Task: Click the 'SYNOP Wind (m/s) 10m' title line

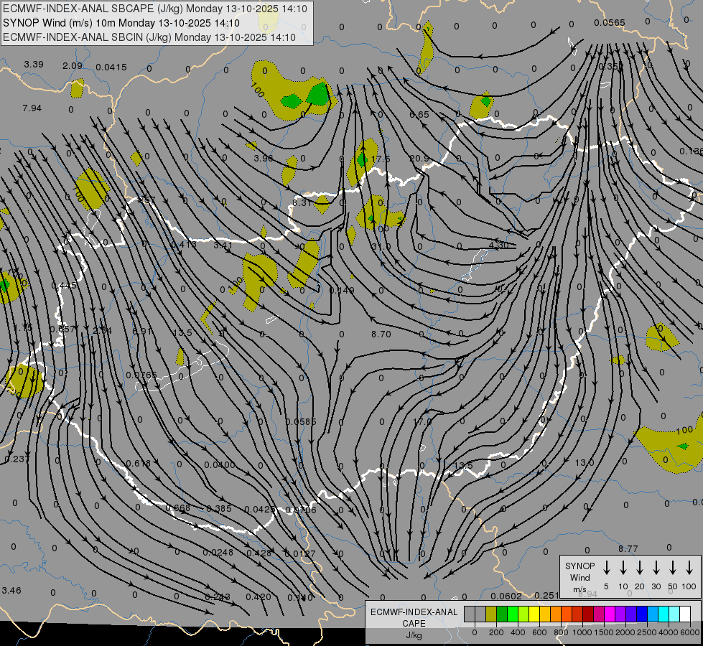Action: click(x=121, y=23)
